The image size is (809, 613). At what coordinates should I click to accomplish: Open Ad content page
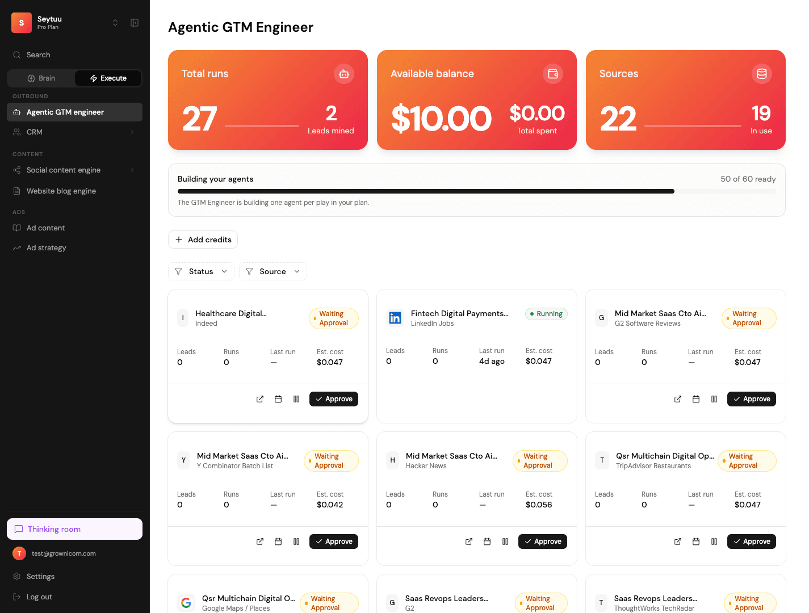(74, 228)
